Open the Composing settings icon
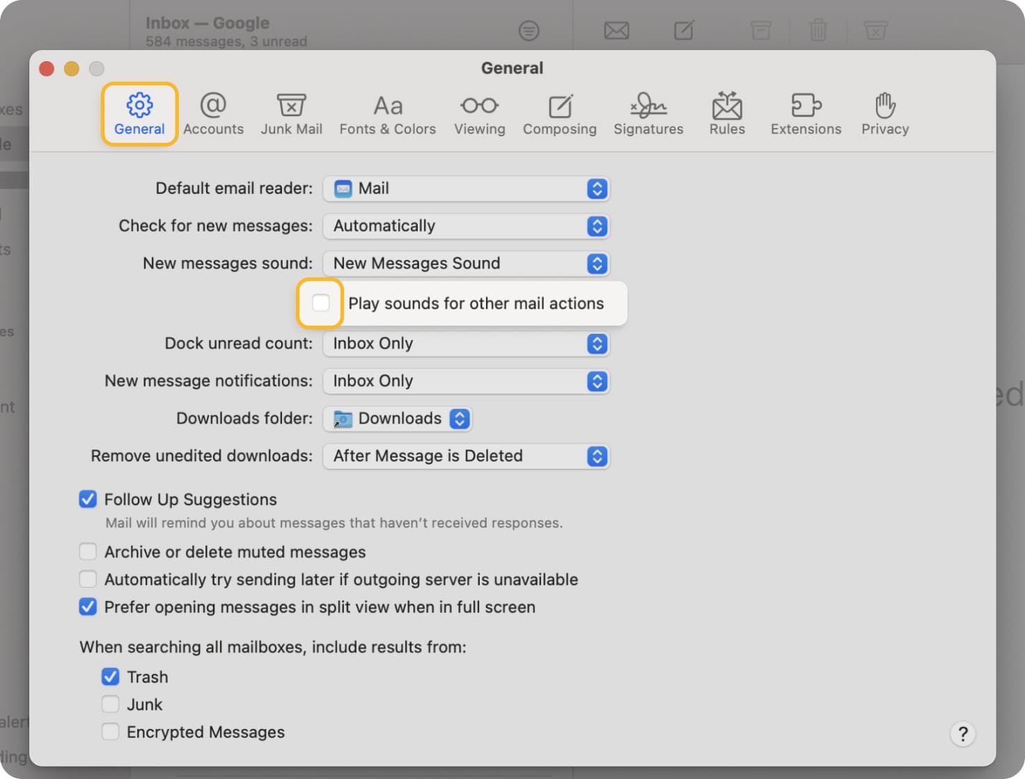Viewport: 1025px width, 779px height. click(560, 113)
